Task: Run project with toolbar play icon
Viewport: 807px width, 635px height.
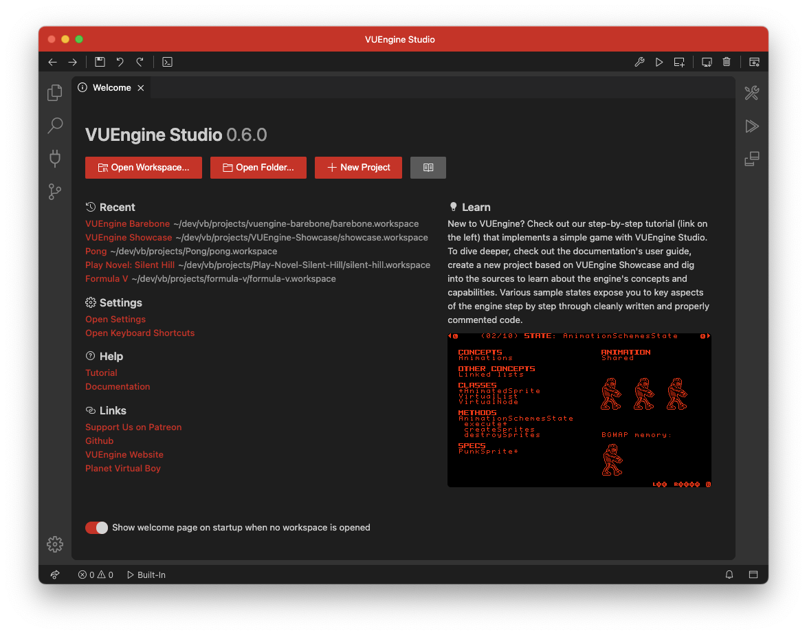Action: click(659, 63)
